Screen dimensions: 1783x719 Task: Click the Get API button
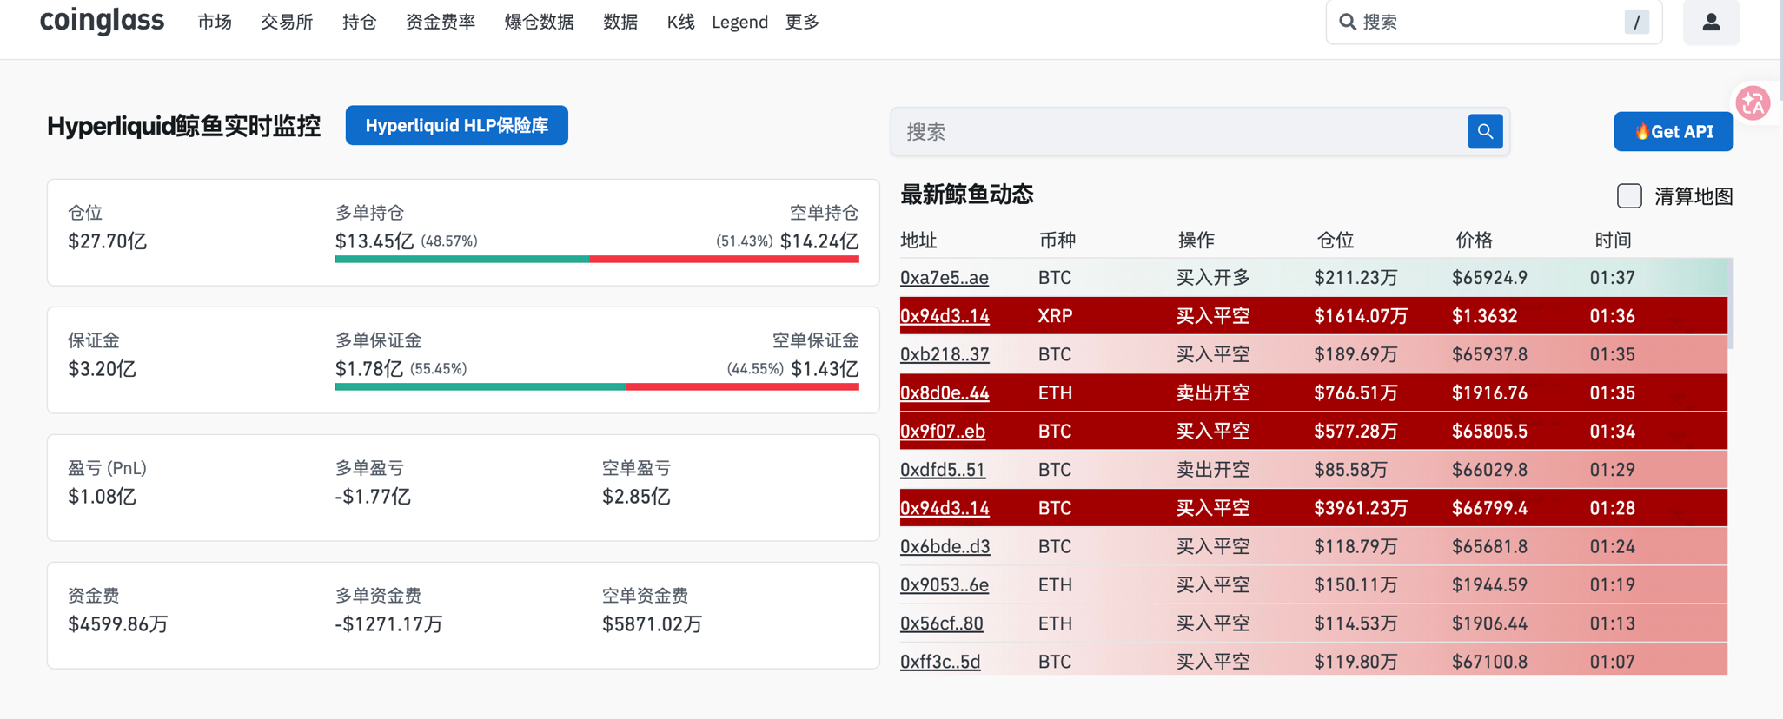[1674, 132]
